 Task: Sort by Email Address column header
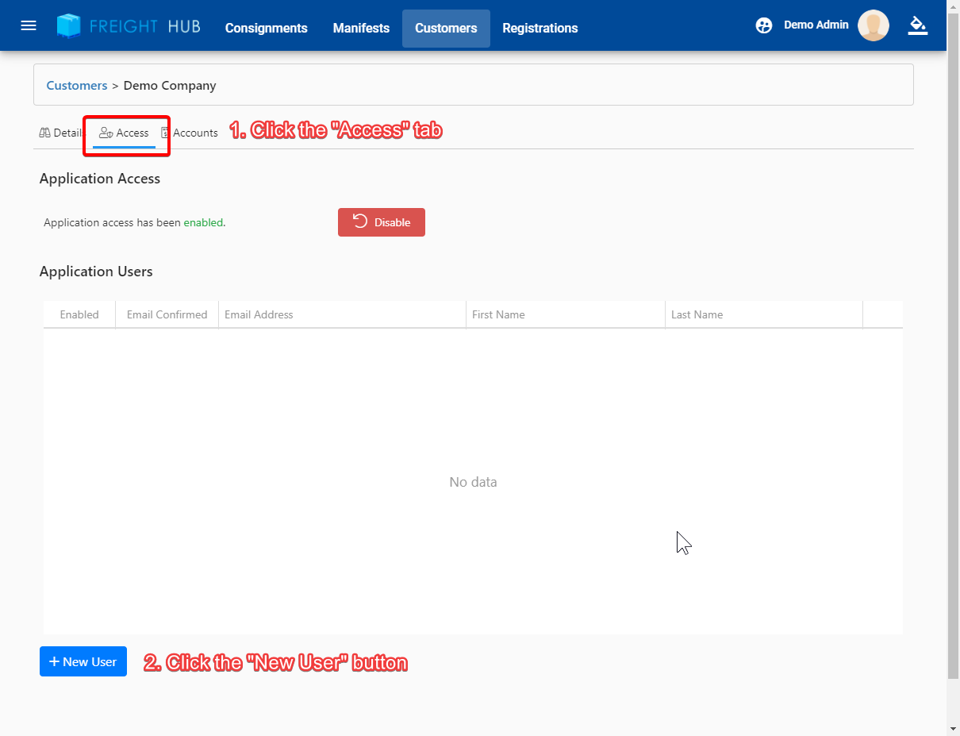tap(259, 314)
